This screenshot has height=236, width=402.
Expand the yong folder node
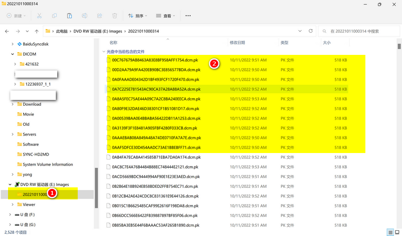pyautogui.click(x=13, y=174)
